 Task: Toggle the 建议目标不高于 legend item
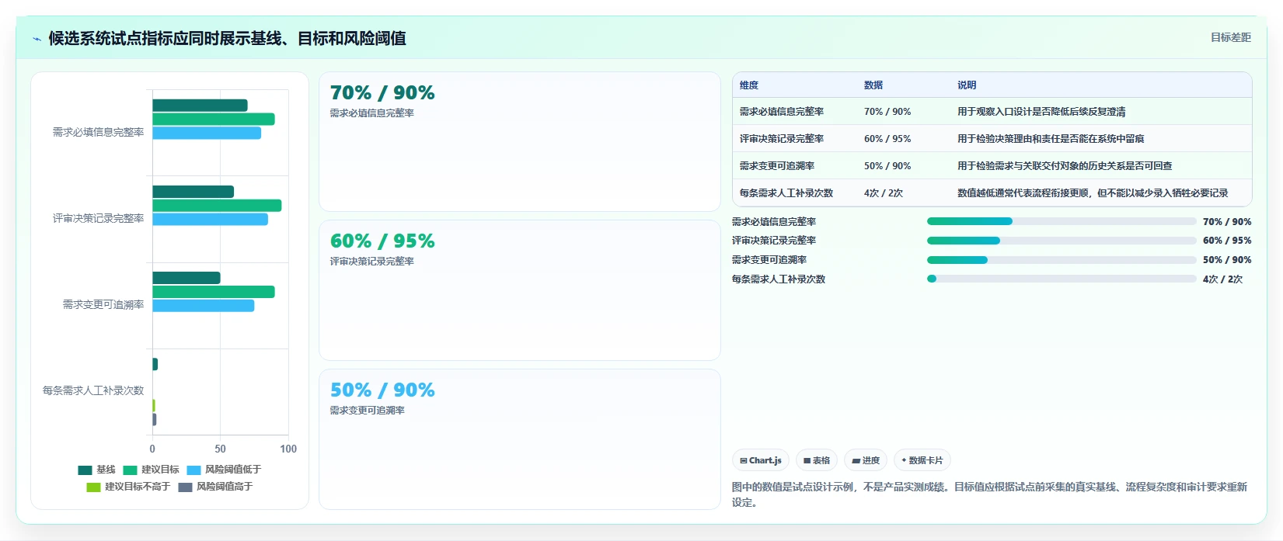tap(128, 487)
